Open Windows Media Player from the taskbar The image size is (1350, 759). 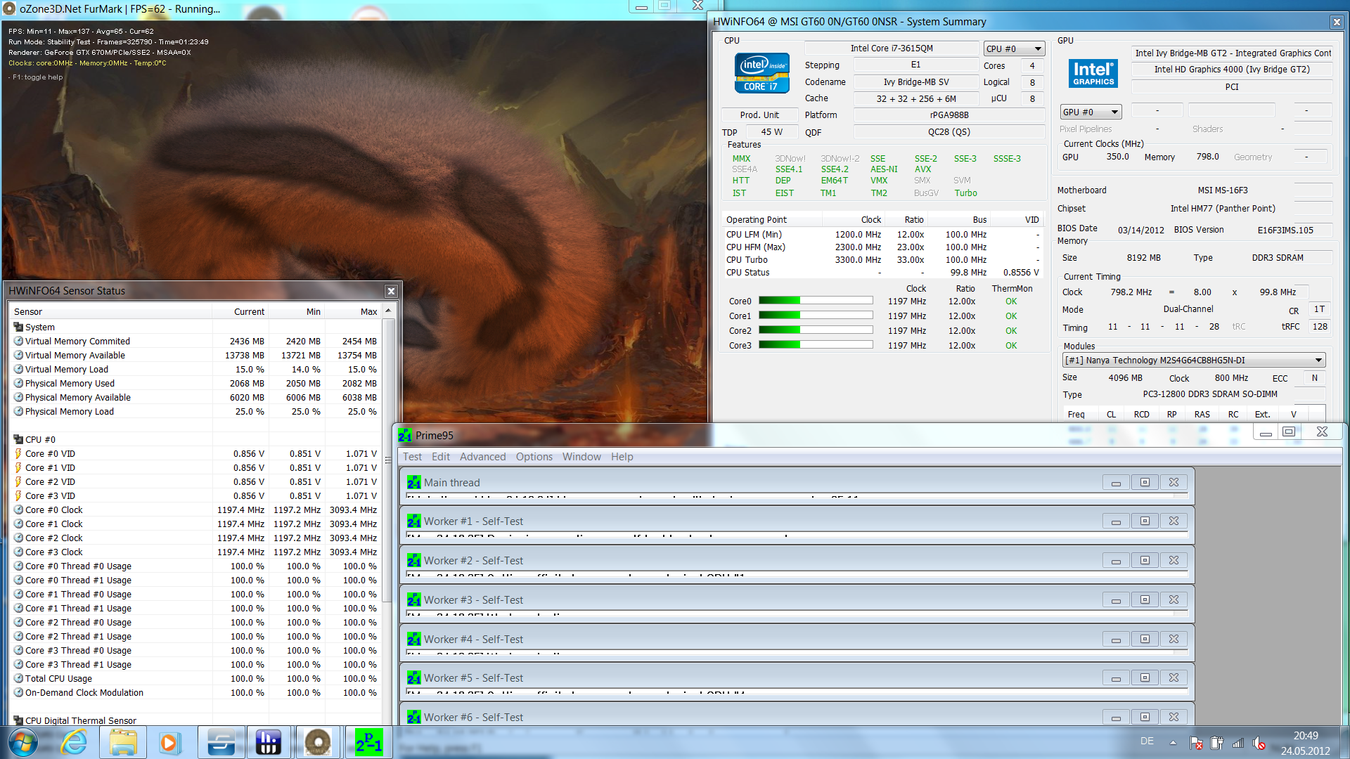tap(169, 742)
